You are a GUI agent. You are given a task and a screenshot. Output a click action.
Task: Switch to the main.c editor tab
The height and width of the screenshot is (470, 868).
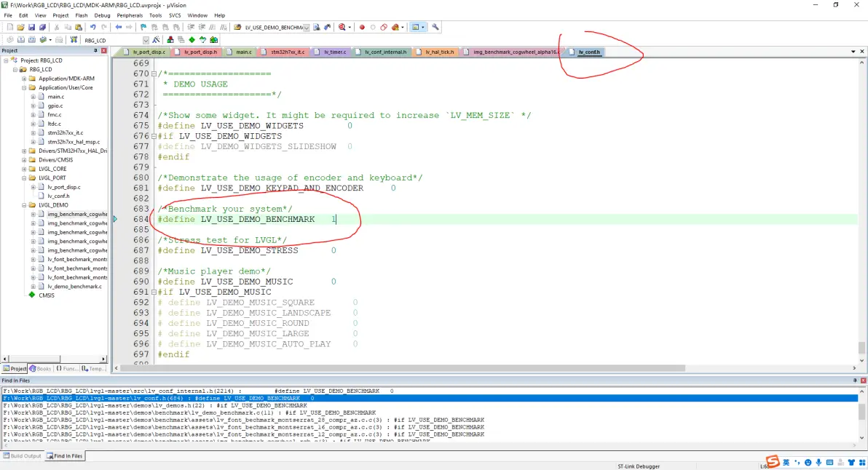click(x=243, y=52)
